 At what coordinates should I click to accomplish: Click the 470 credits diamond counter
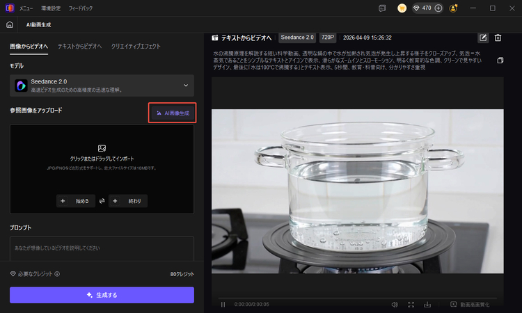point(422,8)
